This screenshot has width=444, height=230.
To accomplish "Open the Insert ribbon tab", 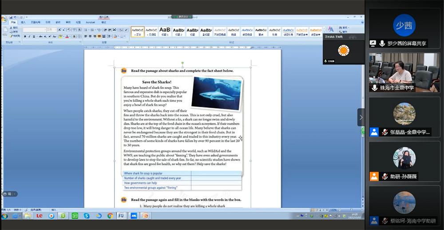I will (x=23, y=22).
